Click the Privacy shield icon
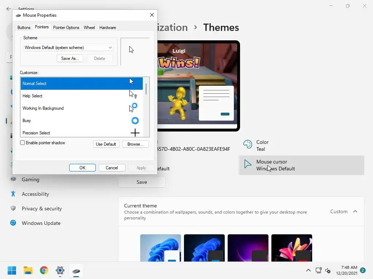The height and width of the screenshot is (279, 373). point(13,208)
